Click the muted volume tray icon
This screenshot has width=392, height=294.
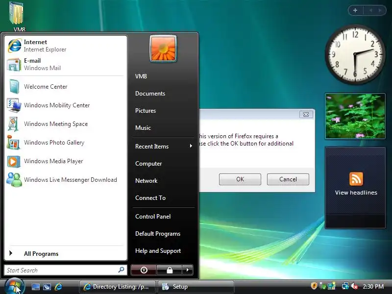[354, 286]
